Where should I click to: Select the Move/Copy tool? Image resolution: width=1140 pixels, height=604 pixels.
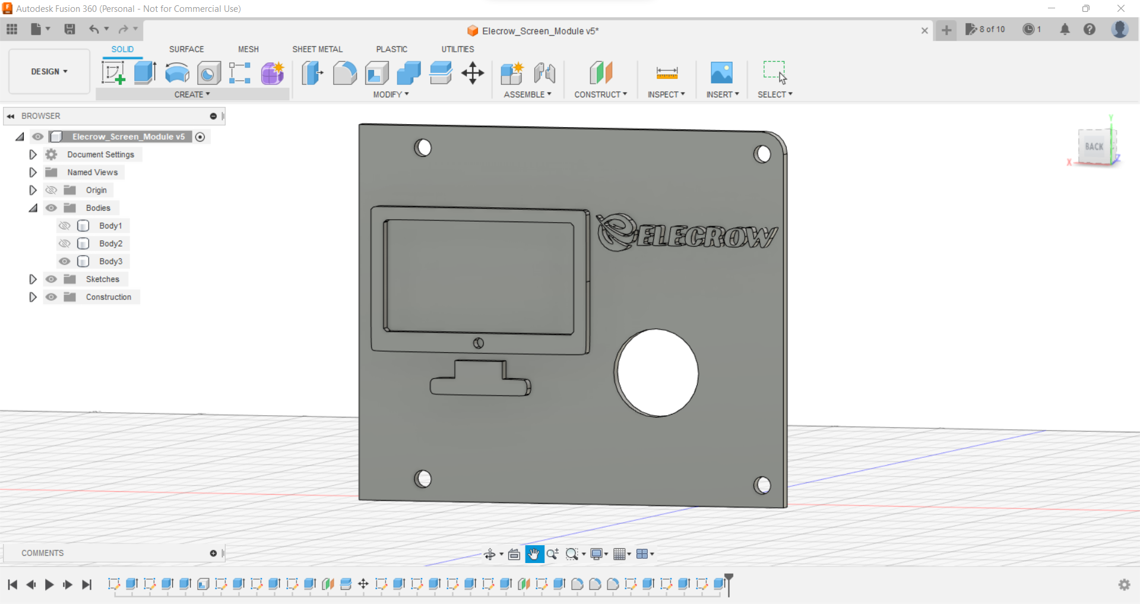(x=473, y=73)
